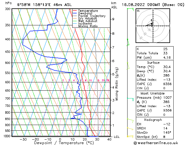Click the Lifted Index row under Surface
187x145 pixels.
155,80
